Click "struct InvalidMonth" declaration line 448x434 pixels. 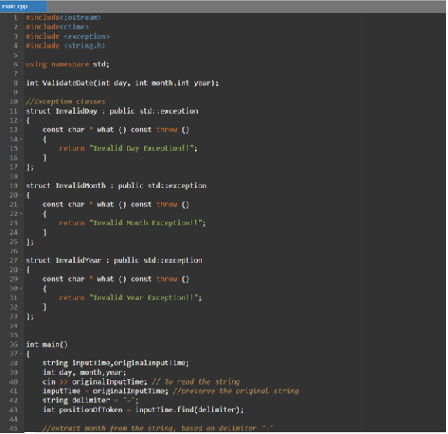click(116, 185)
